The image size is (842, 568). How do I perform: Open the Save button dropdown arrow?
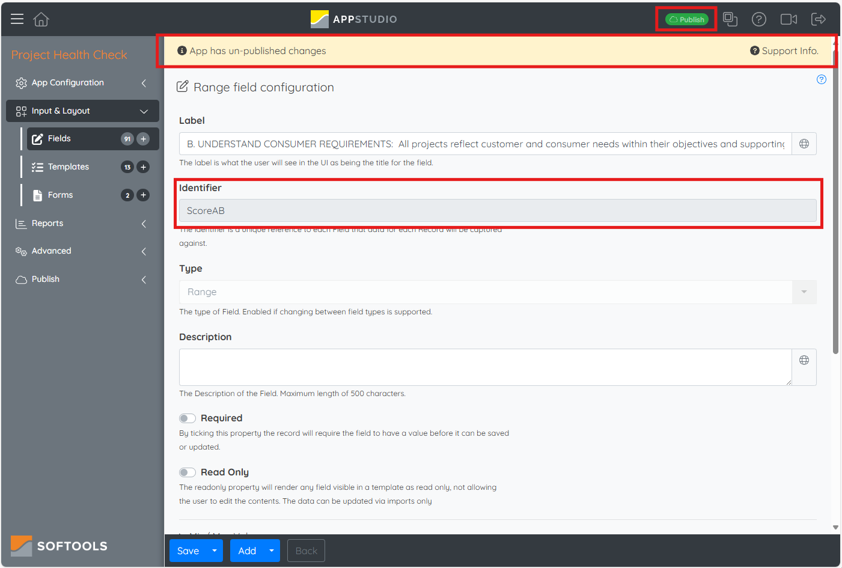(x=215, y=551)
